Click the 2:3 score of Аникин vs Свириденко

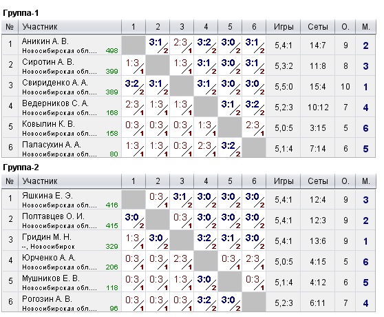click(x=180, y=43)
